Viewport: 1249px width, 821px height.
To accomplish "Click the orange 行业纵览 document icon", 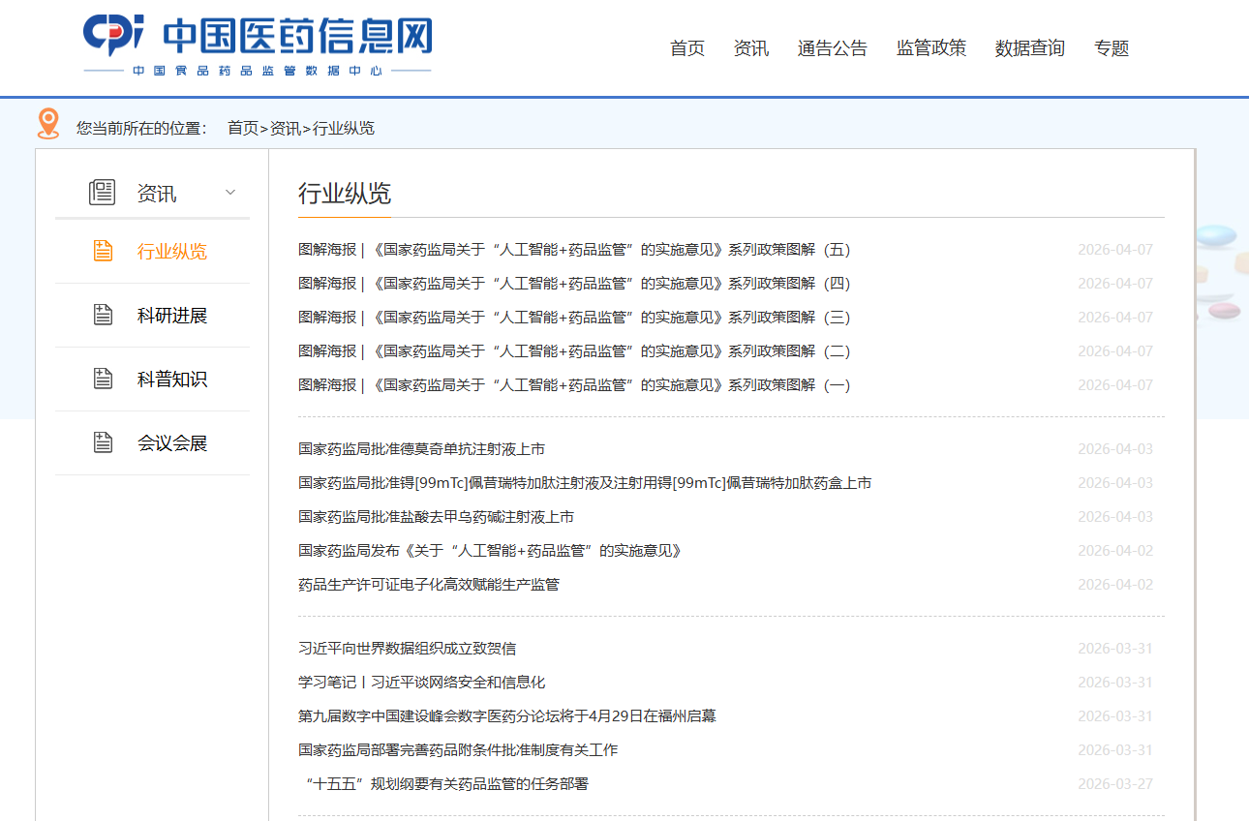I will (x=103, y=251).
